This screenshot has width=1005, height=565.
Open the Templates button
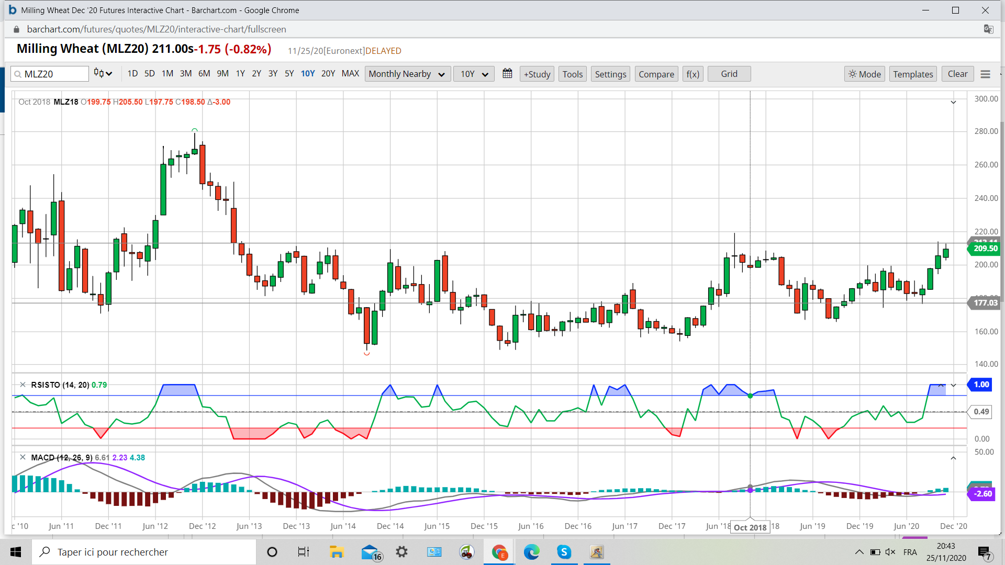click(913, 74)
